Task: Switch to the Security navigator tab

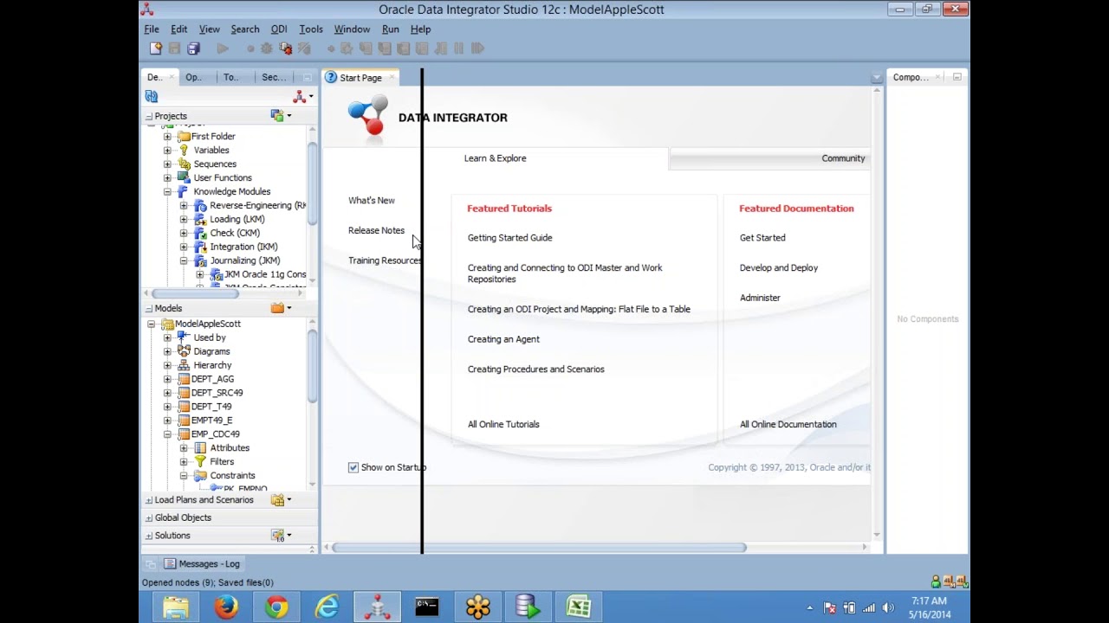Action: pos(274,78)
